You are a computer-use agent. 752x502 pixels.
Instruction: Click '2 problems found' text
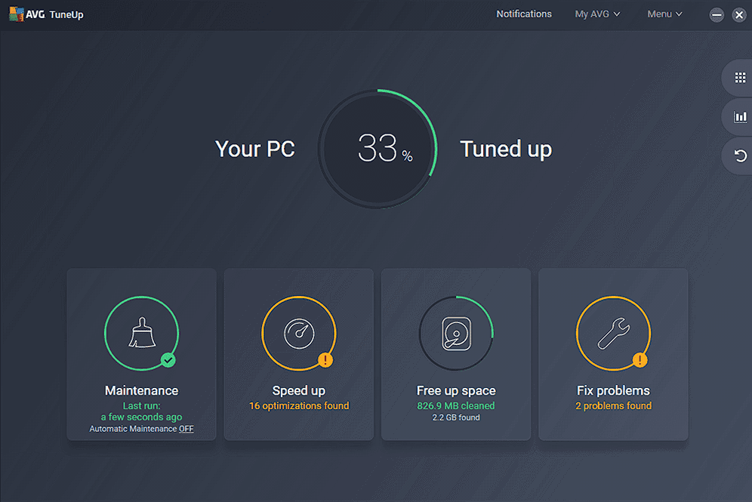point(613,405)
